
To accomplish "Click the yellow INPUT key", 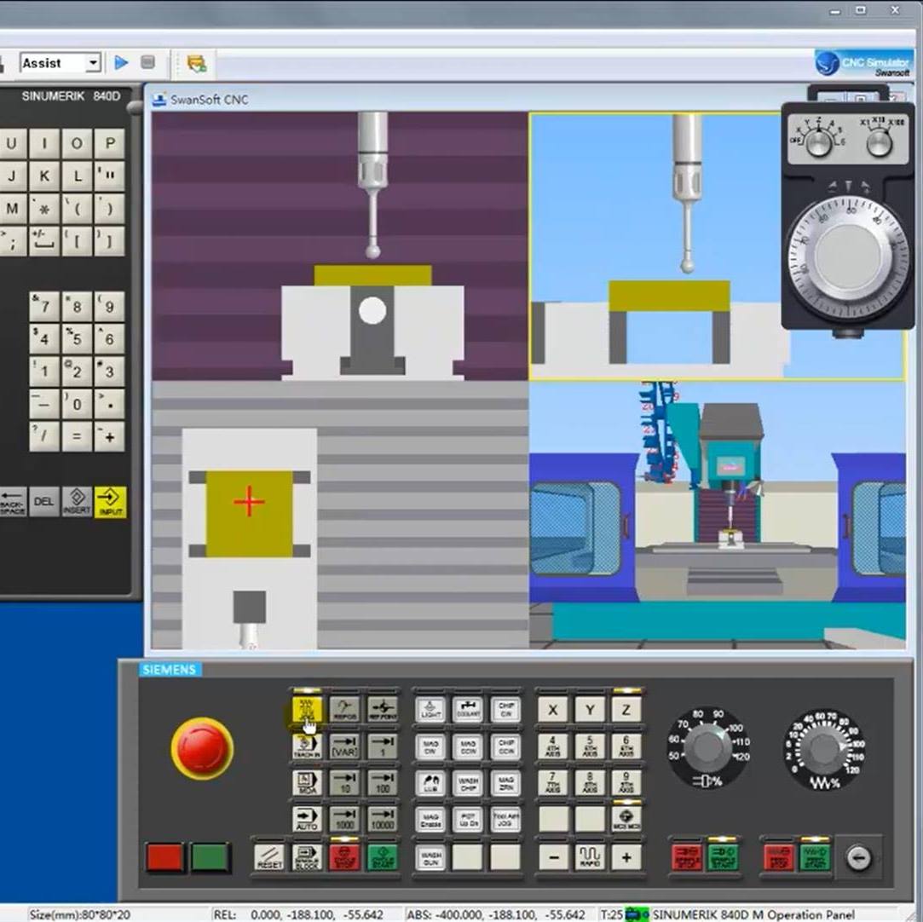I will coord(110,502).
